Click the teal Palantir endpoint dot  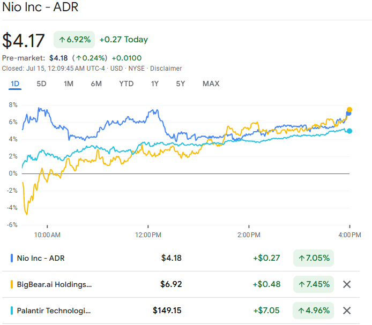coord(349,131)
